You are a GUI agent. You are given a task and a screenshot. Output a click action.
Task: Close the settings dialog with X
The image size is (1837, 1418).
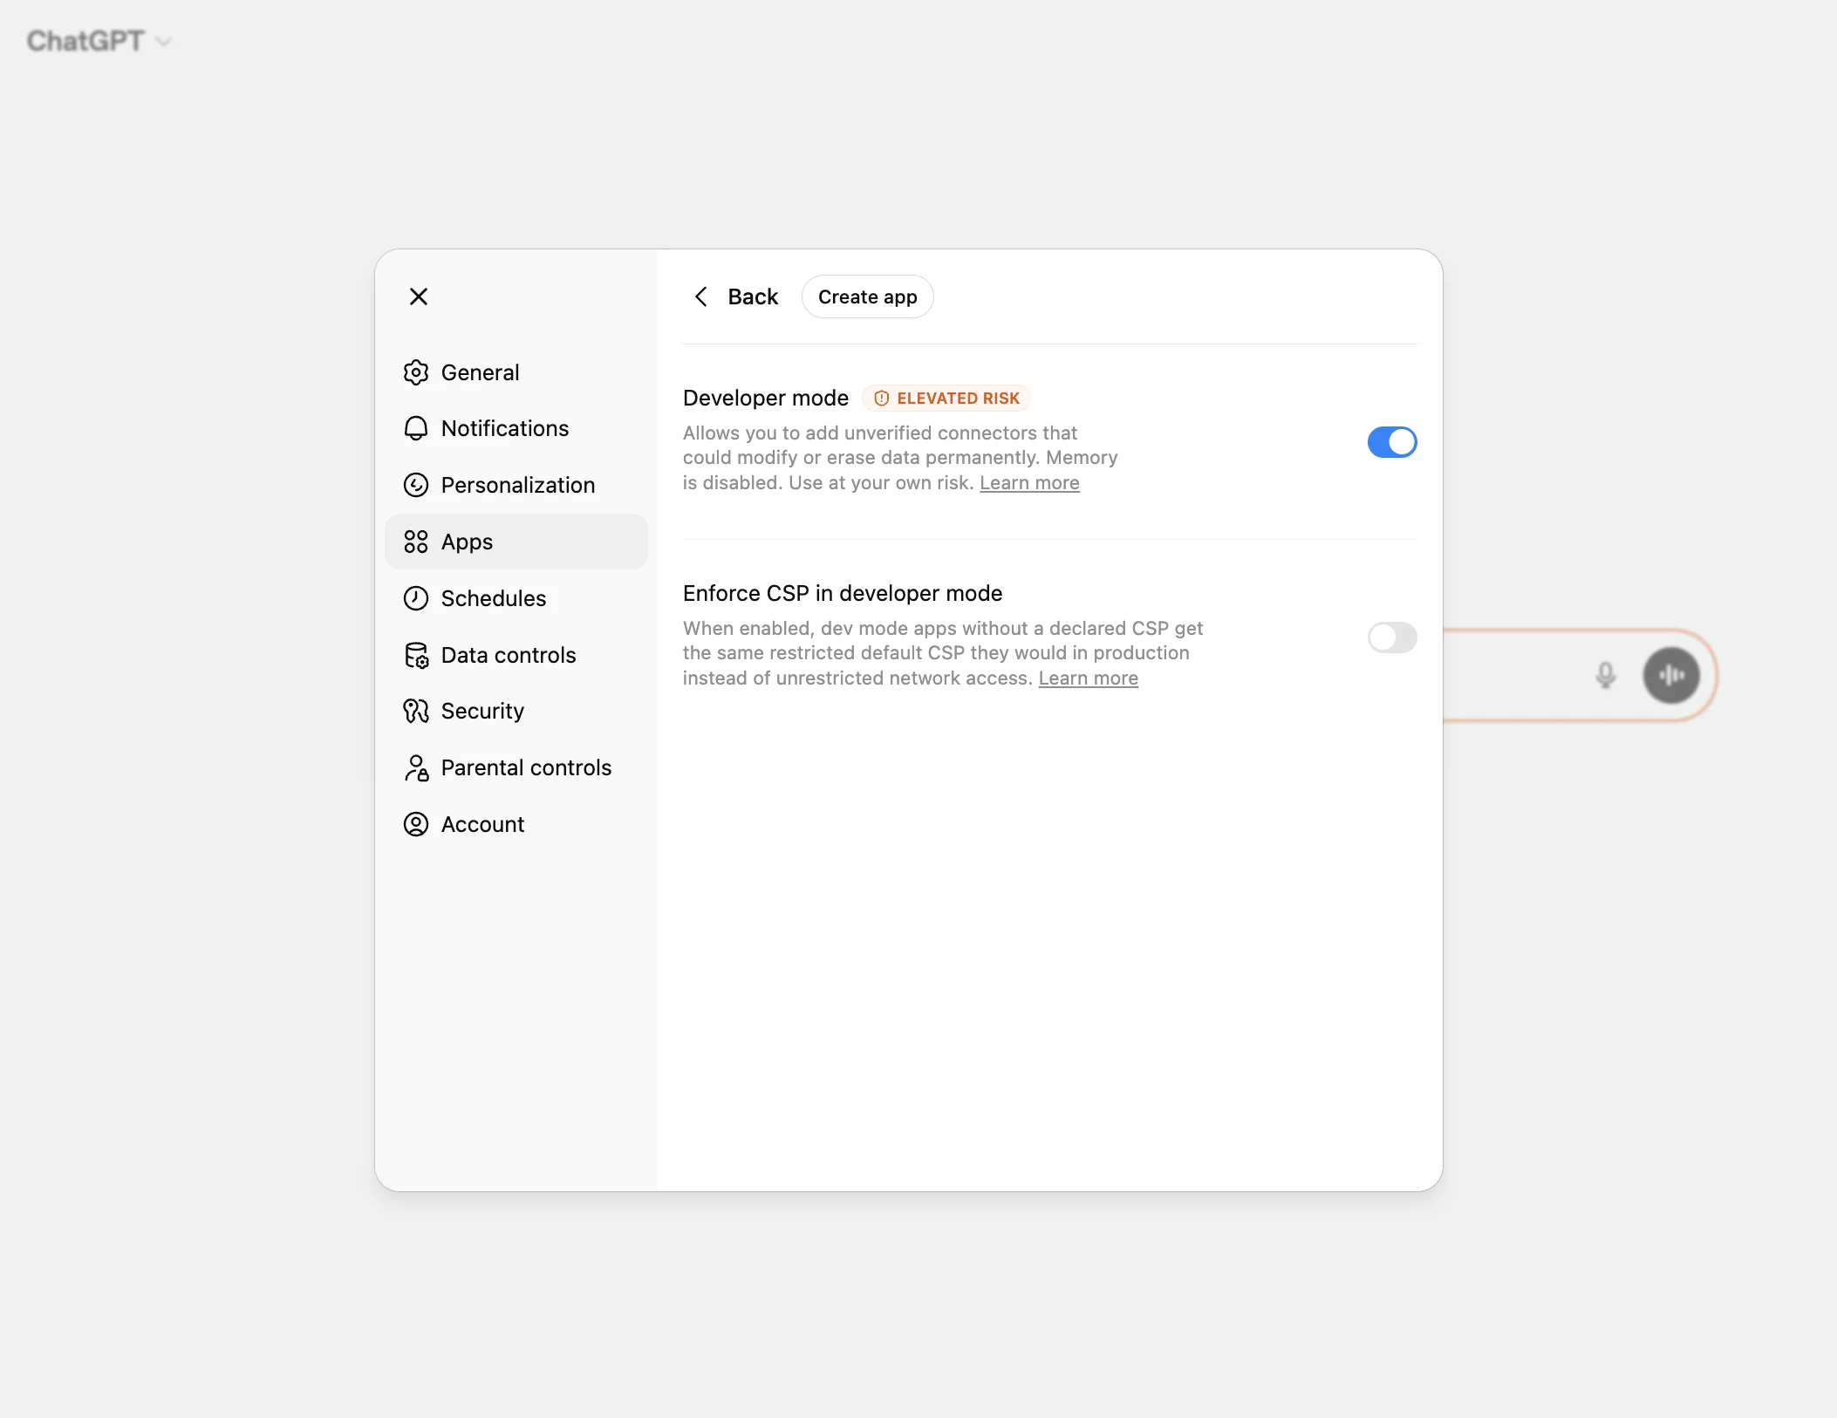pyautogui.click(x=419, y=297)
